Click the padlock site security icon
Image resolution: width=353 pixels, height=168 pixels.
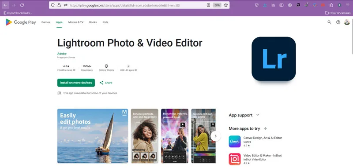(x=59, y=5)
